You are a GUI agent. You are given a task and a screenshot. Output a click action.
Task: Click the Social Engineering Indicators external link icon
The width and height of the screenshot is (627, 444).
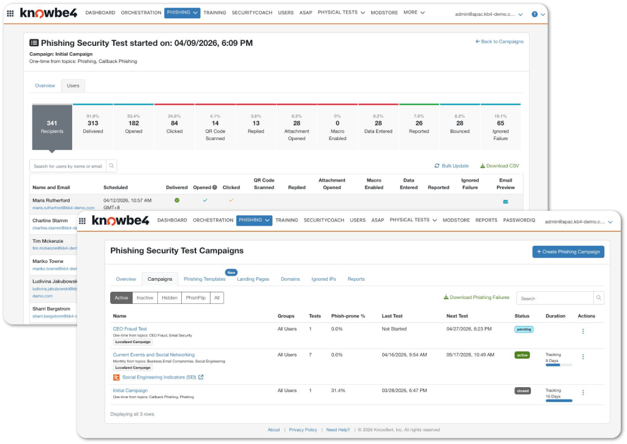(x=201, y=377)
